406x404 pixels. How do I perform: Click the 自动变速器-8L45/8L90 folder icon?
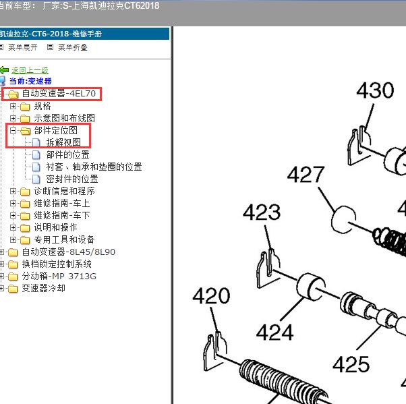pyautogui.click(x=13, y=252)
